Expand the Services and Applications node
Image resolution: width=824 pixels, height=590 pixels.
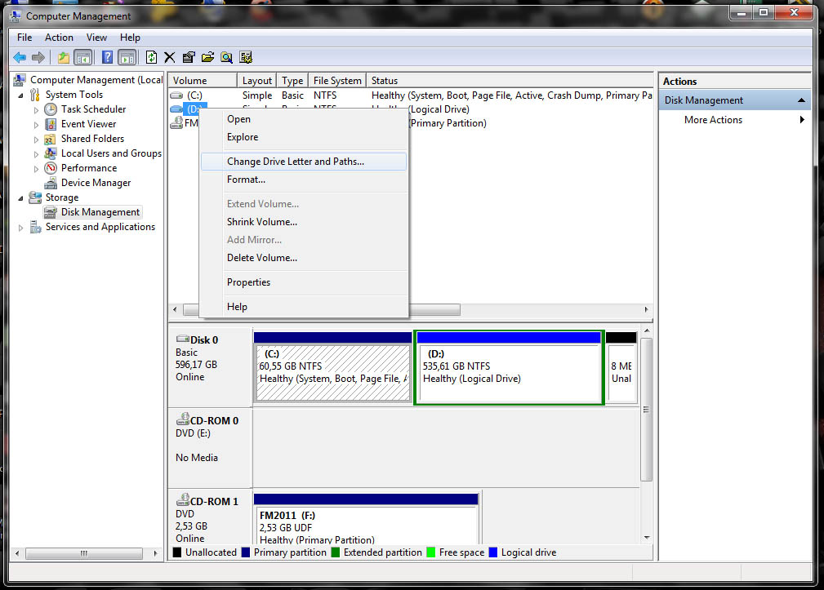(x=21, y=228)
